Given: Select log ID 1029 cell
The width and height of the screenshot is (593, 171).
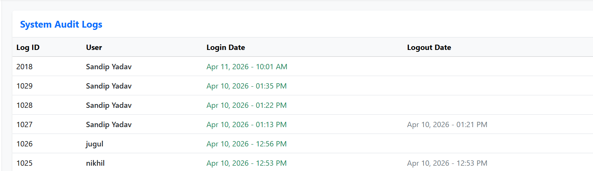Looking at the screenshot, I should 25,86.
